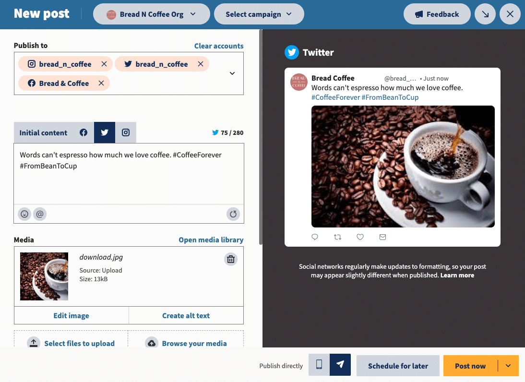Collapse the Publish to accounts list
Screen dimensions: 525x382
click(232, 73)
